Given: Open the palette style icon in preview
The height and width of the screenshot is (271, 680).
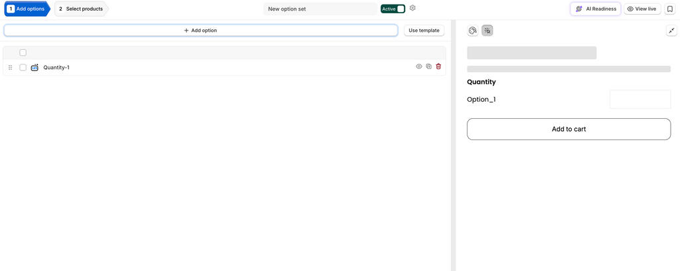Looking at the screenshot, I should coord(473,31).
